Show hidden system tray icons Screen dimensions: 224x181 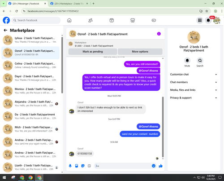pyautogui.click(x=194, y=177)
